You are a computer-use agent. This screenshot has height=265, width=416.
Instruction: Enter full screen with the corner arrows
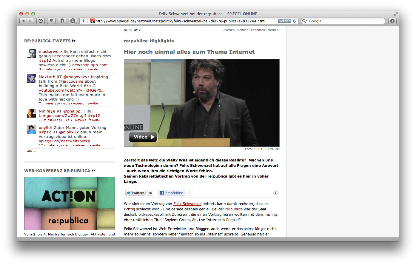point(395,14)
